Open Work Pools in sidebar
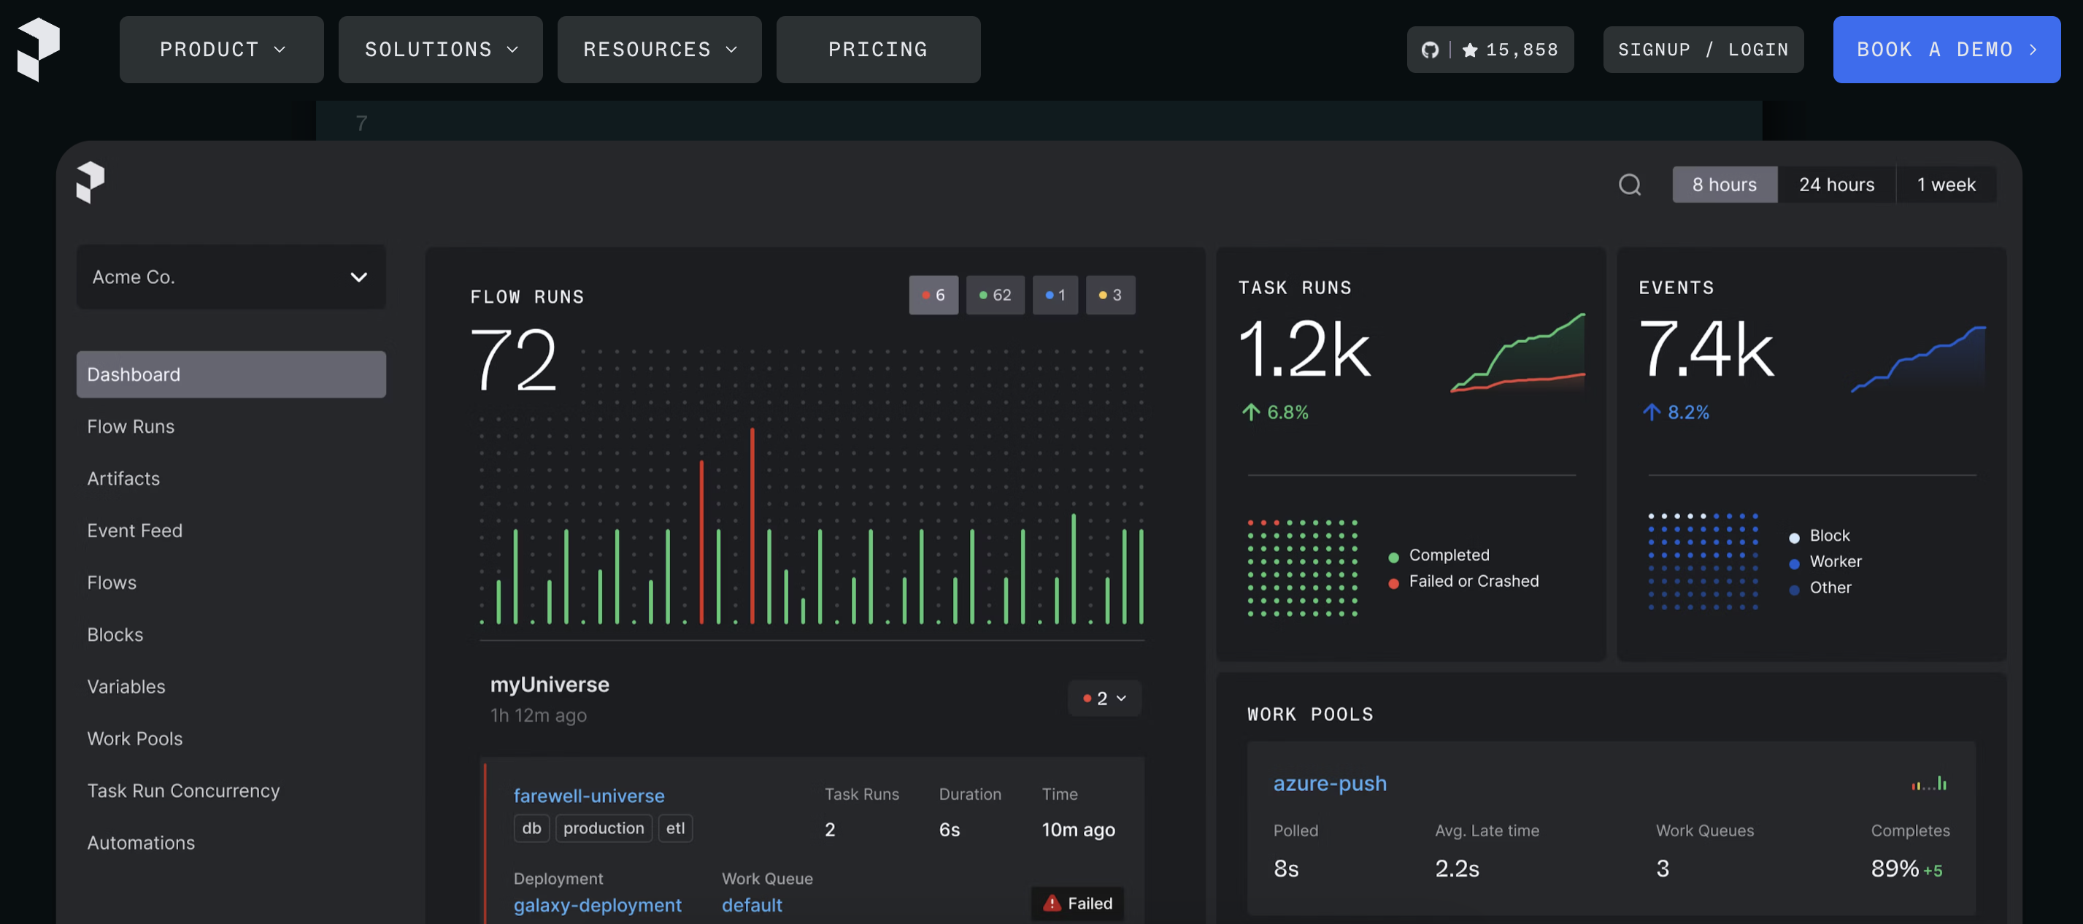 pos(134,739)
